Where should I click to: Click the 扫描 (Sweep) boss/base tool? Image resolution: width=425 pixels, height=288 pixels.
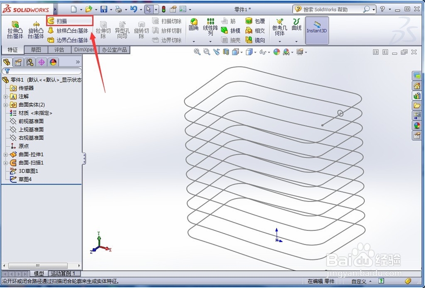[x=70, y=21]
